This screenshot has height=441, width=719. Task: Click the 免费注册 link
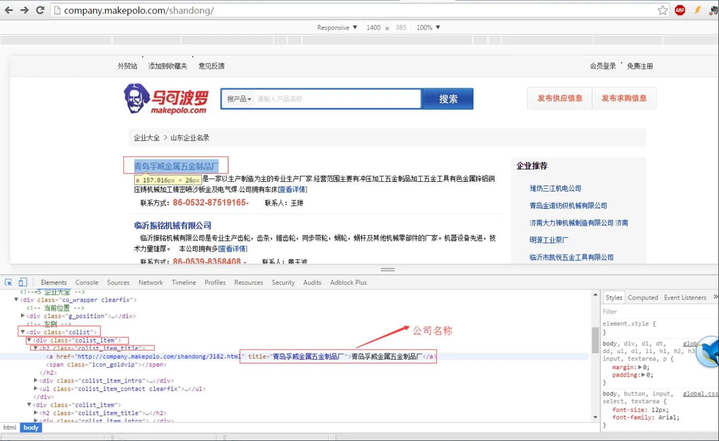[640, 66]
